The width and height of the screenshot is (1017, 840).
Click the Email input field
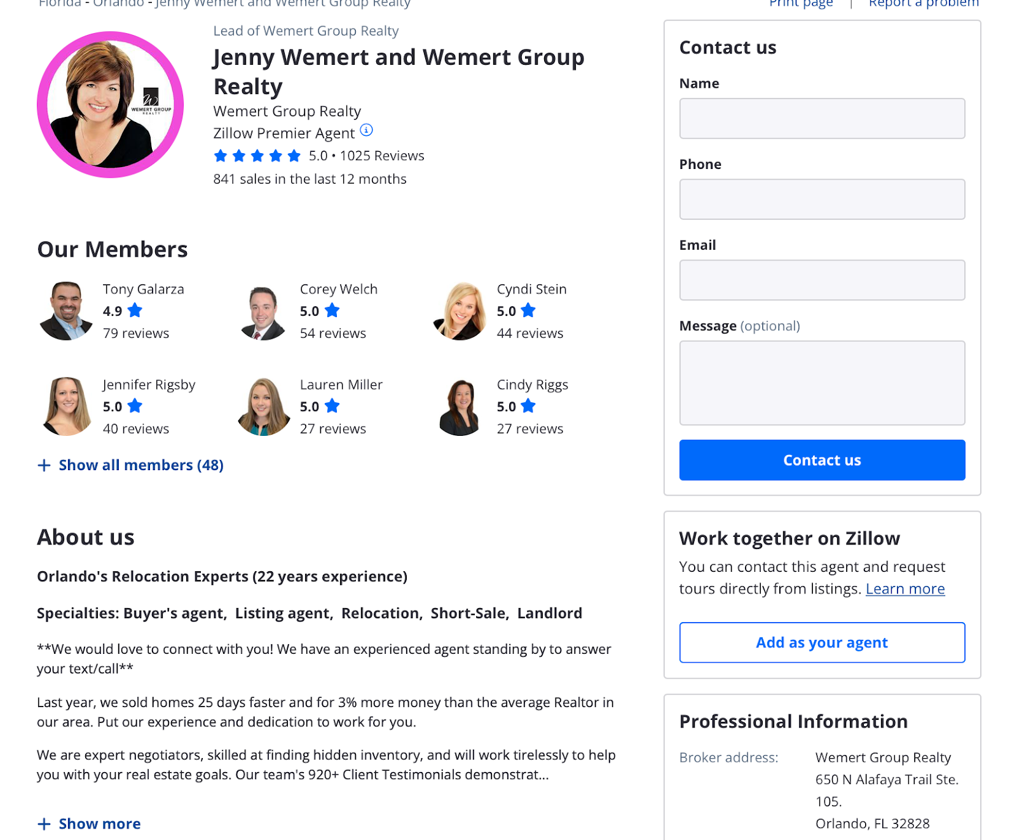822,280
